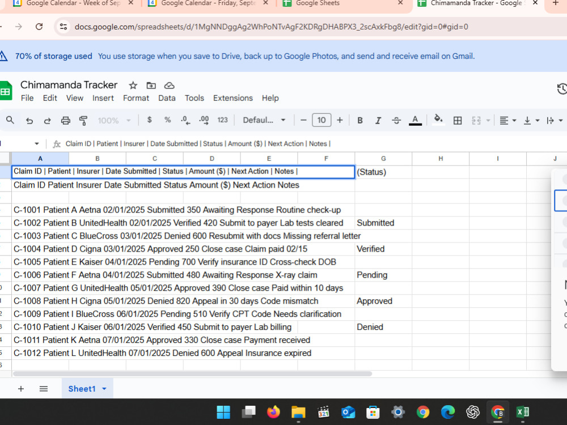Image resolution: width=567 pixels, height=425 pixels.
Task: Select the Denied cell in column G
Action: point(383,327)
